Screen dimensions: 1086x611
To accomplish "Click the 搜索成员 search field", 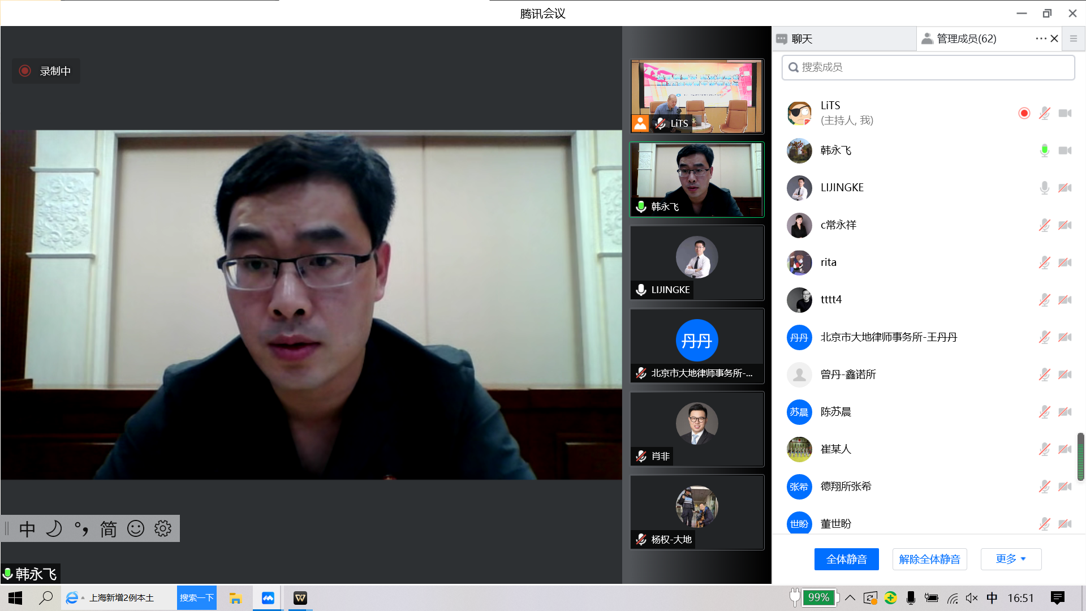I will [928, 67].
